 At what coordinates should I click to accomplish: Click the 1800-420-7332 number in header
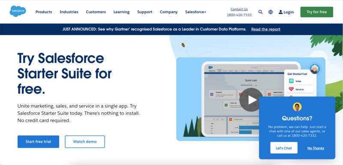click(239, 15)
